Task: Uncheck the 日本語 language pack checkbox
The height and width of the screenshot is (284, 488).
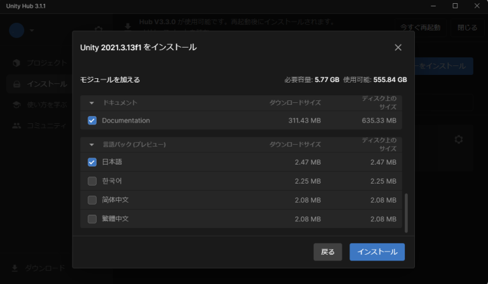Action: (92, 162)
